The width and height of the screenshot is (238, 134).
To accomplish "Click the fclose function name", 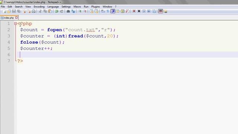I will pyautogui.click(x=29, y=42).
